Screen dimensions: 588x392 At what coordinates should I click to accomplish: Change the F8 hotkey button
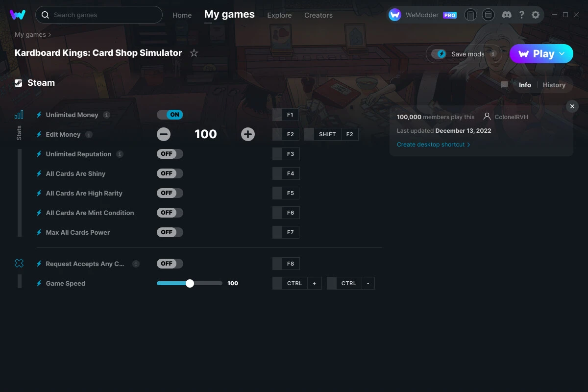(x=286, y=264)
